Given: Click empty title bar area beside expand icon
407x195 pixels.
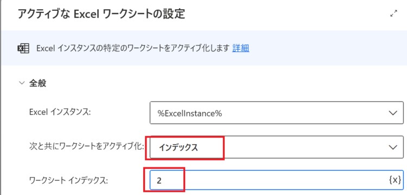Looking at the screenshot, I should click(285, 14).
